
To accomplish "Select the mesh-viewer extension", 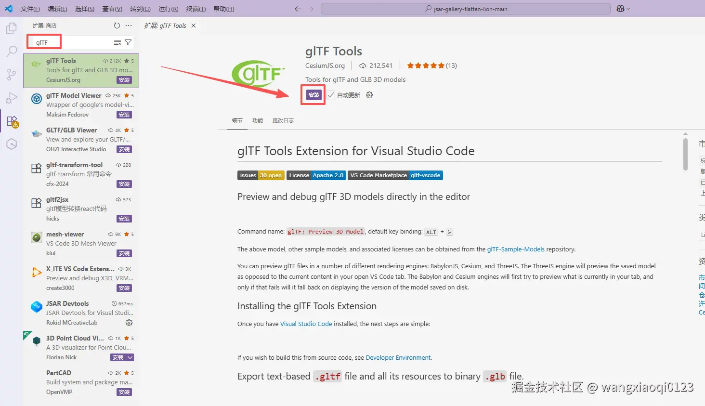I will [x=81, y=244].
